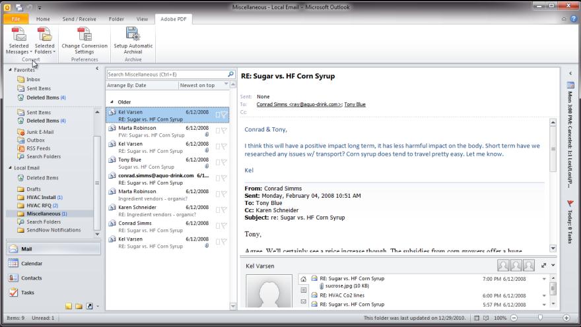This screenshot has width=581, height=327.
Task: Collapse the People Pane chevron
Action: tap(553, 265)
